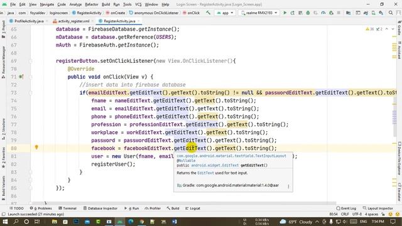Click Attach Debugger to Android Process icon

[x=331, y=13]
